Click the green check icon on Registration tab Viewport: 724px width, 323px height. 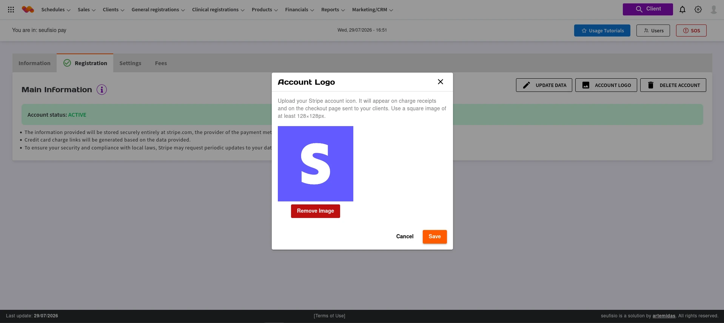point(67,63)
